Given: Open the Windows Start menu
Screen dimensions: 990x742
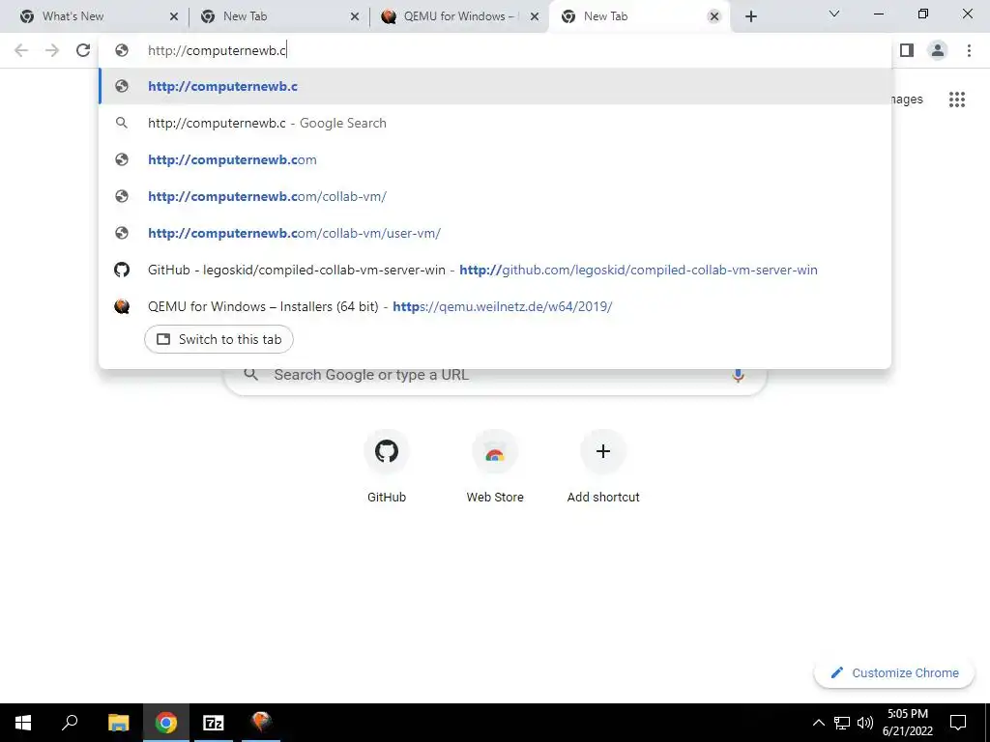Looking at the screenshot, I should (23, 723).
